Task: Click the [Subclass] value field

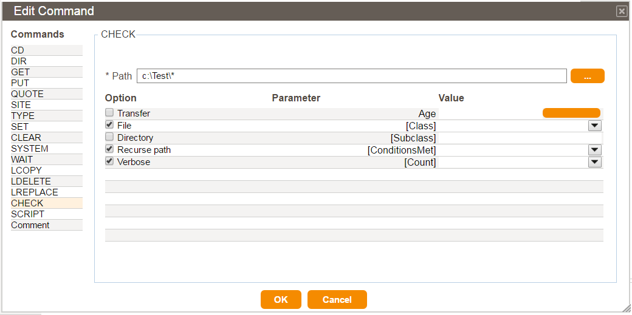Action: point(520,138)
